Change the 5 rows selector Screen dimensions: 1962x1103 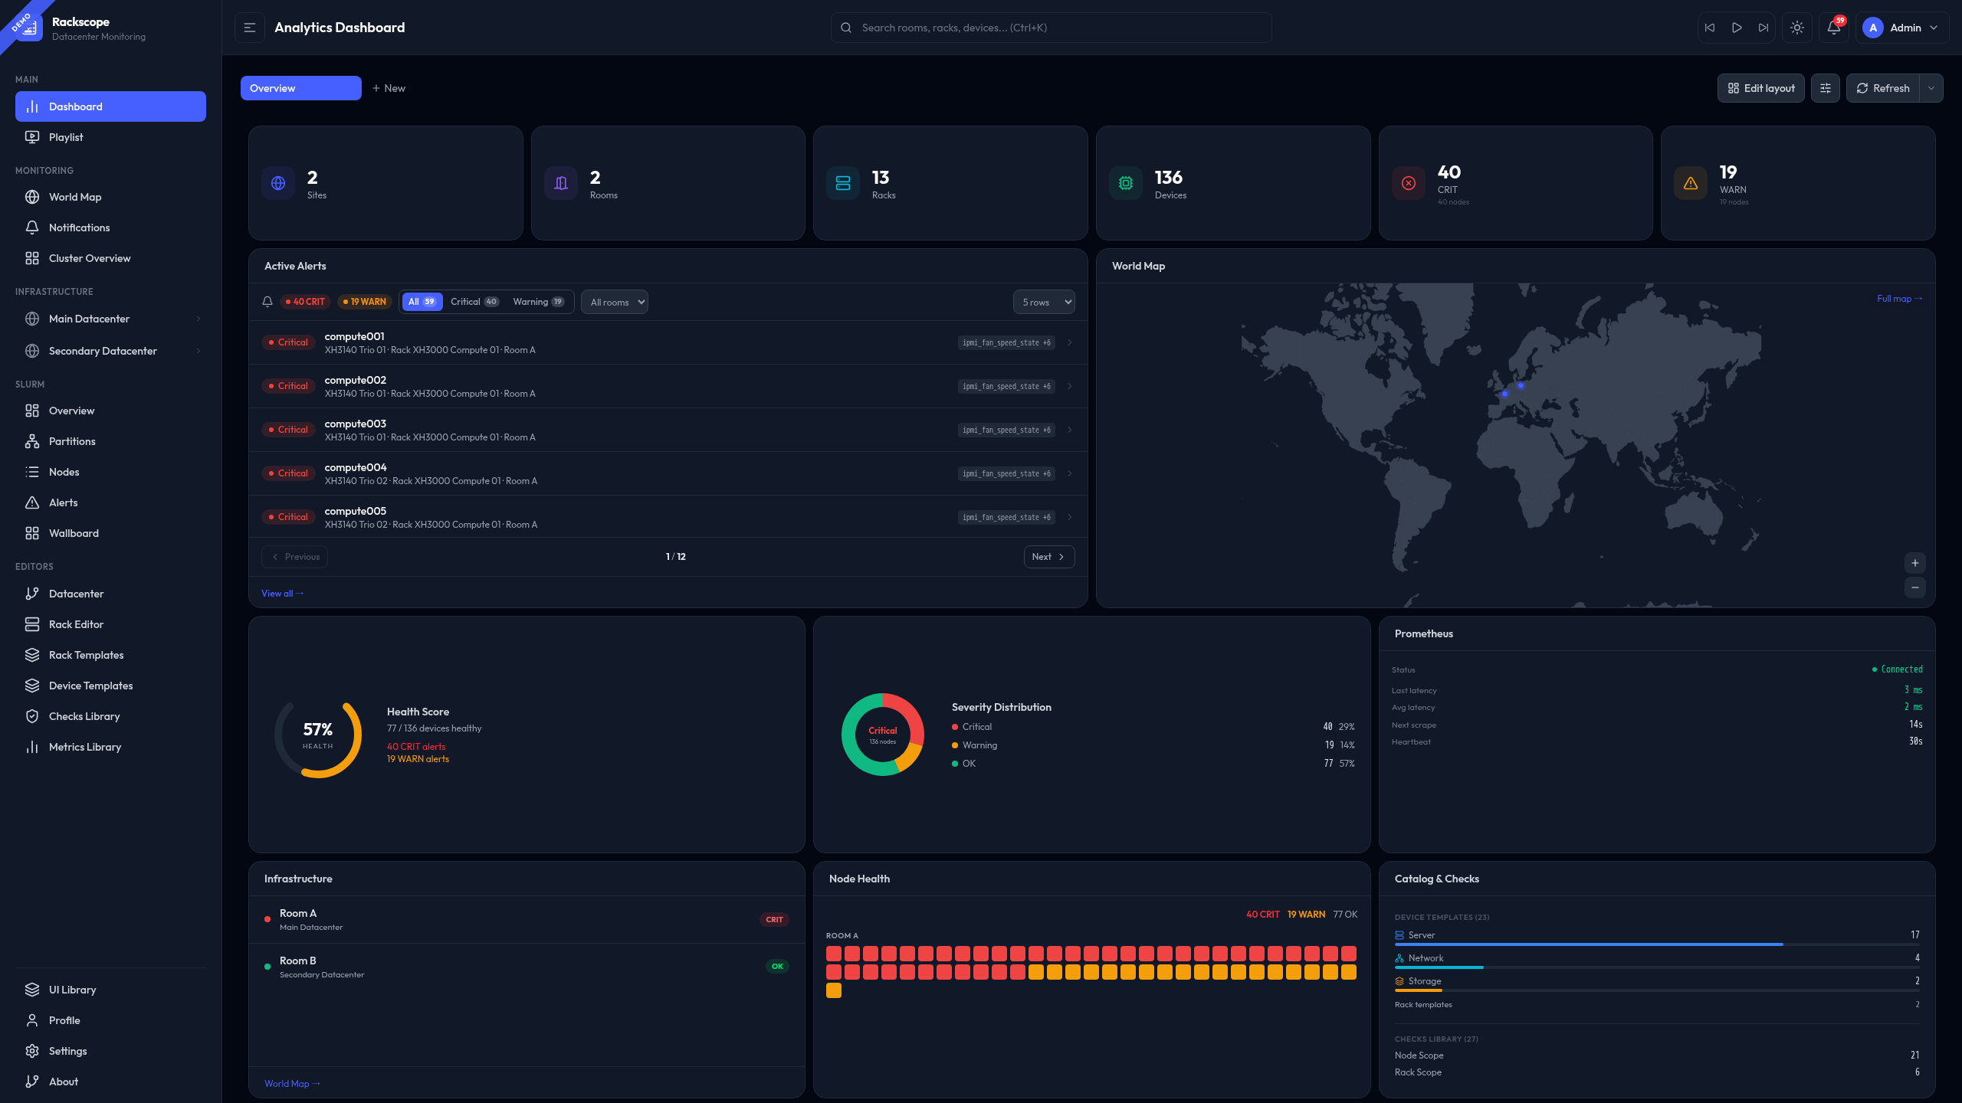tap(1044, 302)
